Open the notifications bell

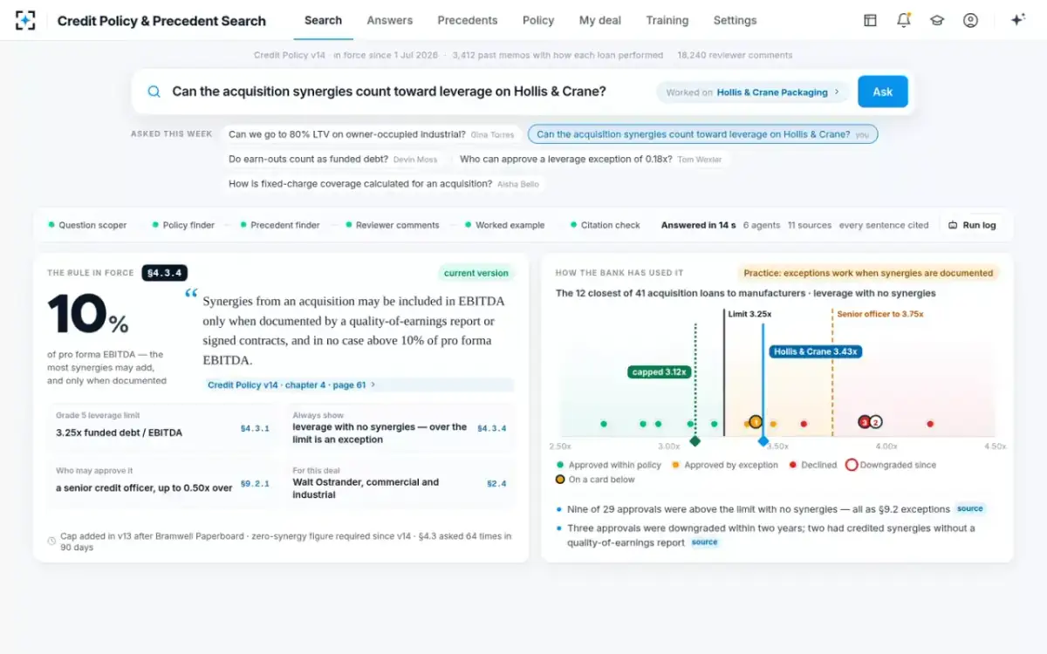pyautogui.click(x=904, y=20)
